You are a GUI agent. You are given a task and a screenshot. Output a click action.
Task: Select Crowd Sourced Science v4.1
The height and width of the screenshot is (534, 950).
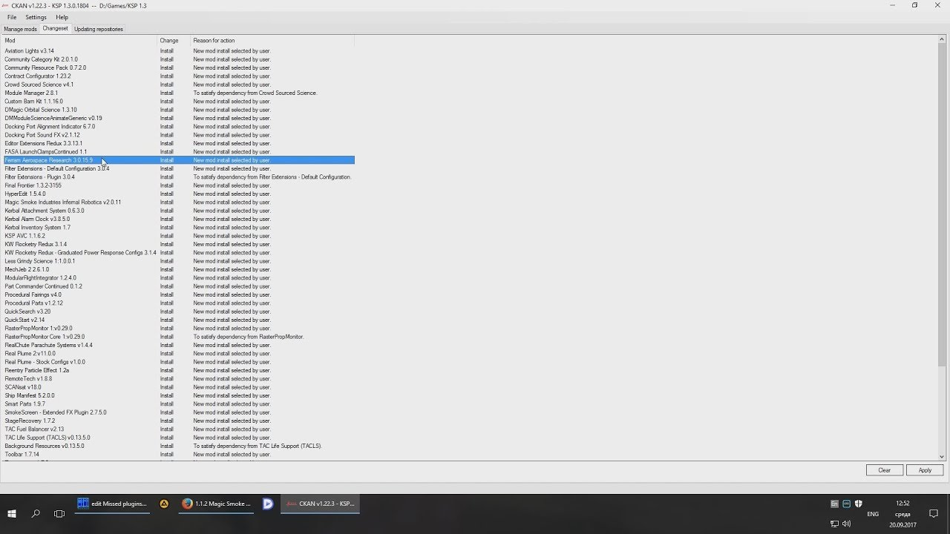tap(178, 85)
